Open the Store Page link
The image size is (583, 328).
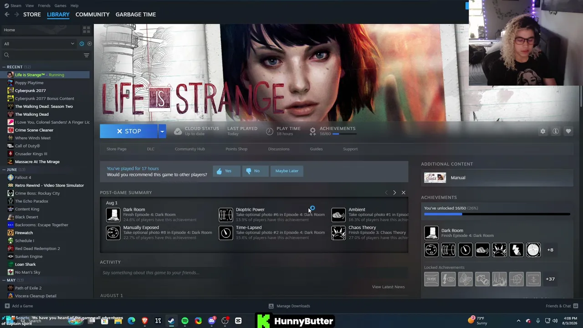click(x=117, y=149)
